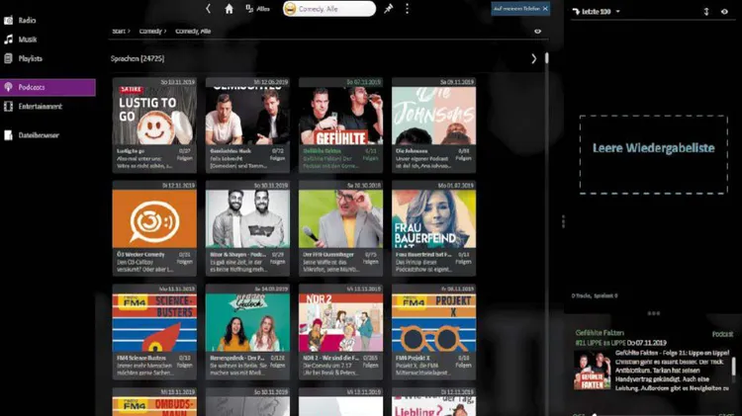Click the Gefühlte Fakten now-playing title
Viewport: 742px width, 416px height.
click(x=600, y=333)
